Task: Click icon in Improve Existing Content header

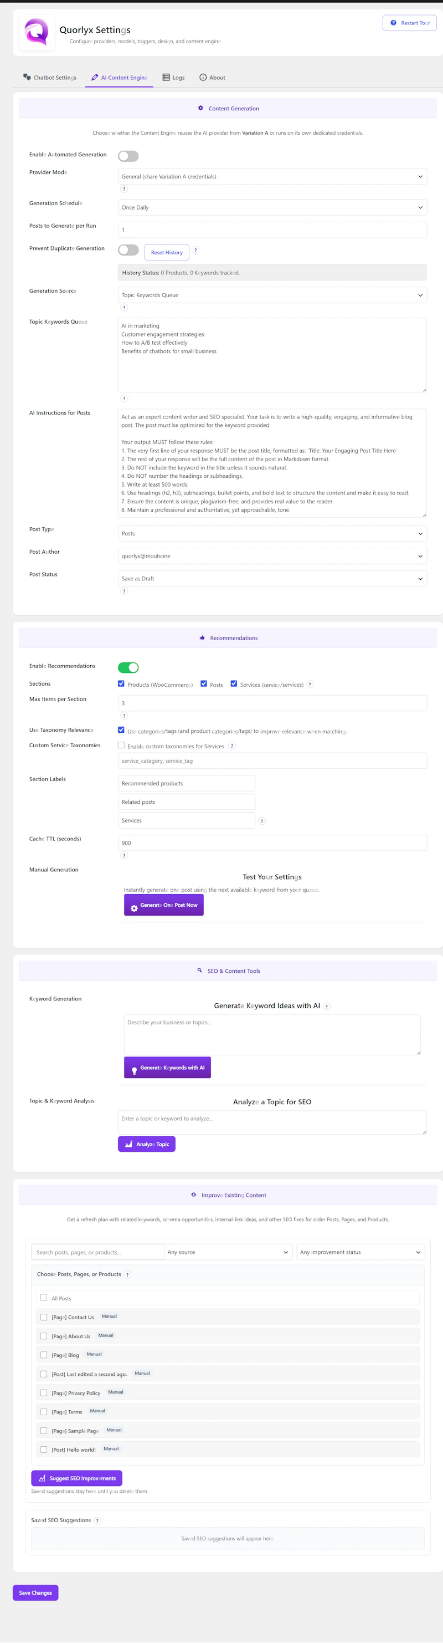Action: click(x=194, y=1195)
